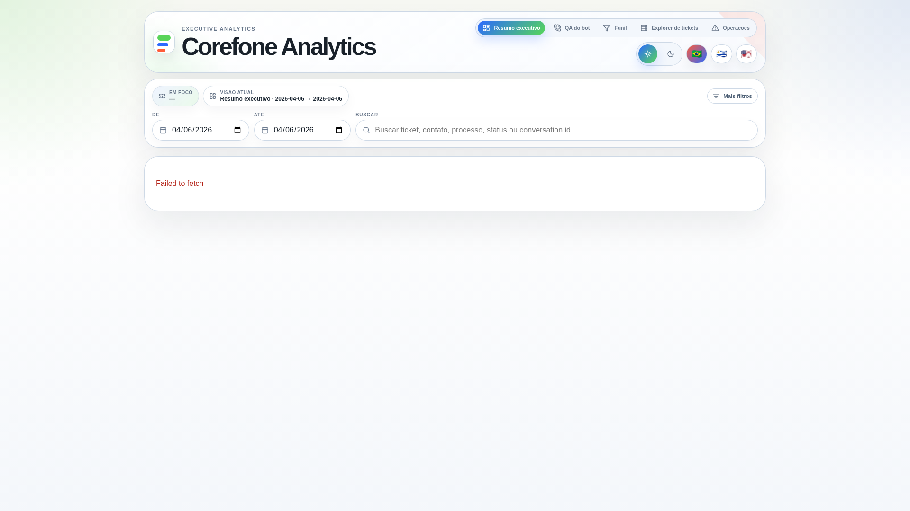The width and height of the screenshot is (910, 511).
Task: Open the Funil tab
Action: tap(615, 28)
